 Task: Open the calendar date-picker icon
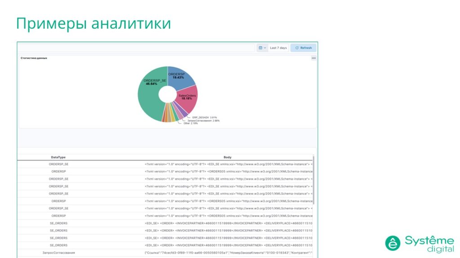(x=261, y=48)
